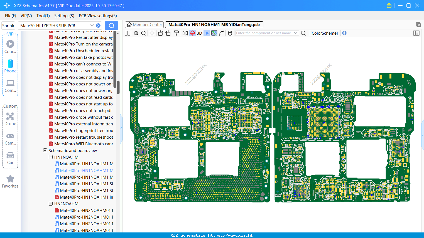Screen dimensions: 424x238
Task: Open the Course section in sidebar
Action: click(x=10, y=47)
